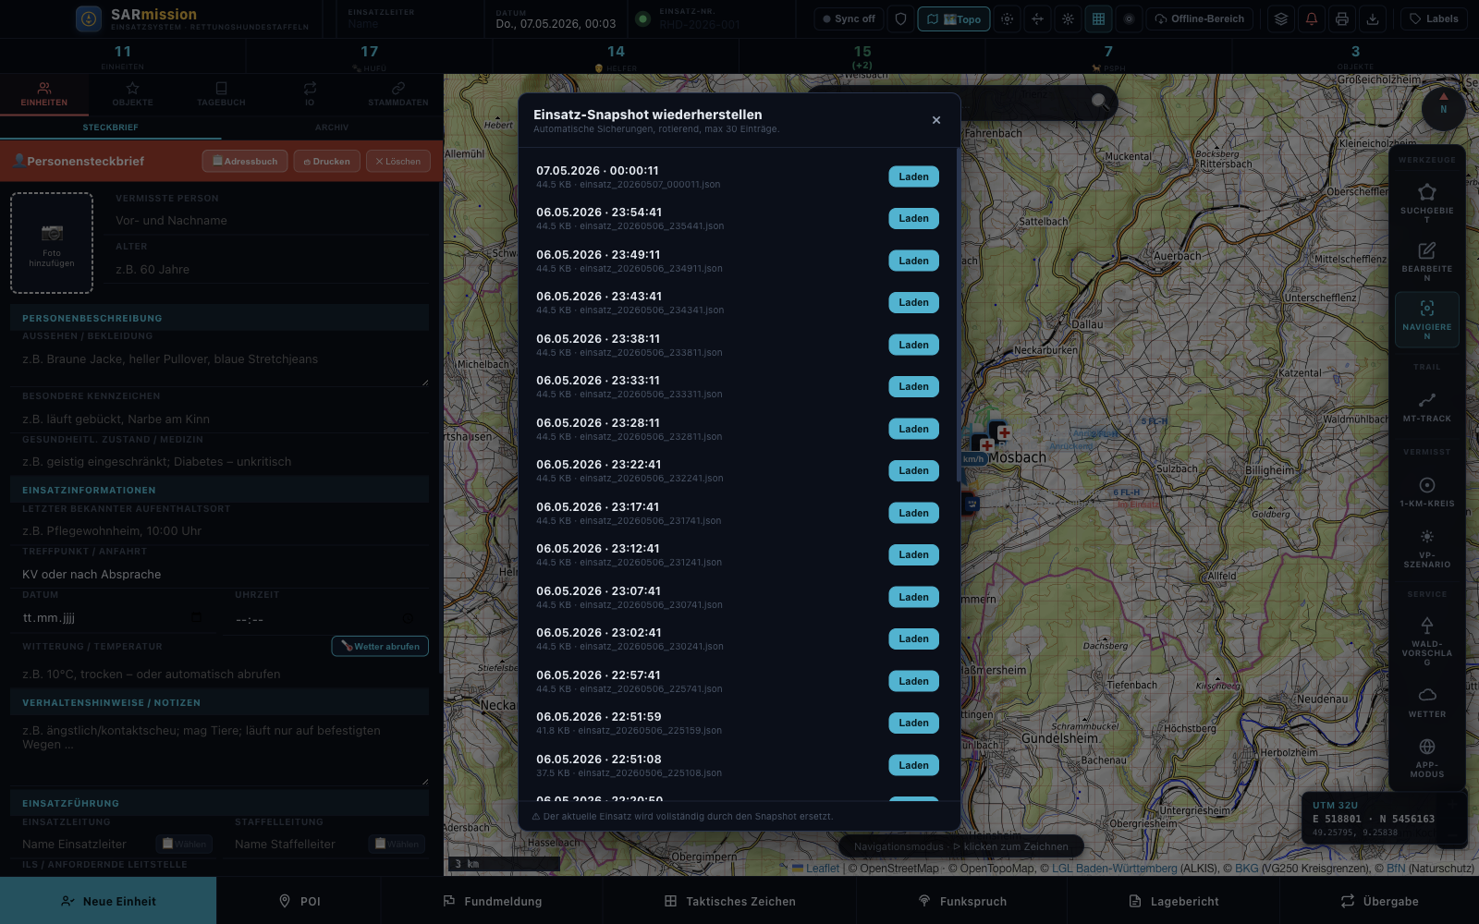
Task: Add a photo via Foto hinzufügen
Action: pos(52,243)
